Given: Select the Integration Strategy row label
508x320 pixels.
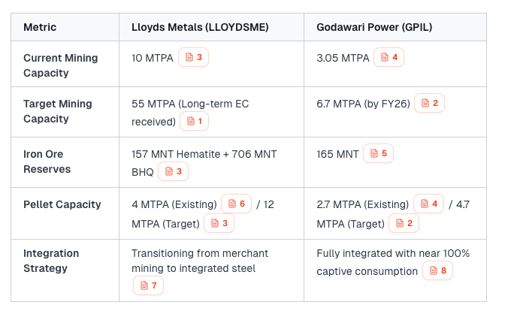Looking at the screenshot, I should [x=51, y=261].
